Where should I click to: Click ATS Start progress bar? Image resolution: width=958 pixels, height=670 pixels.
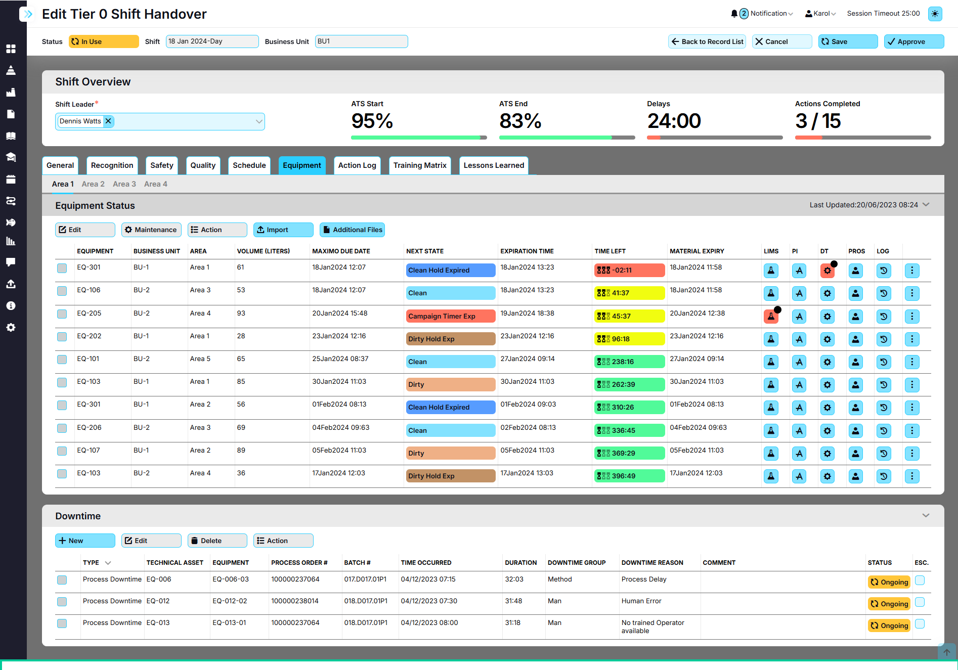419,138
